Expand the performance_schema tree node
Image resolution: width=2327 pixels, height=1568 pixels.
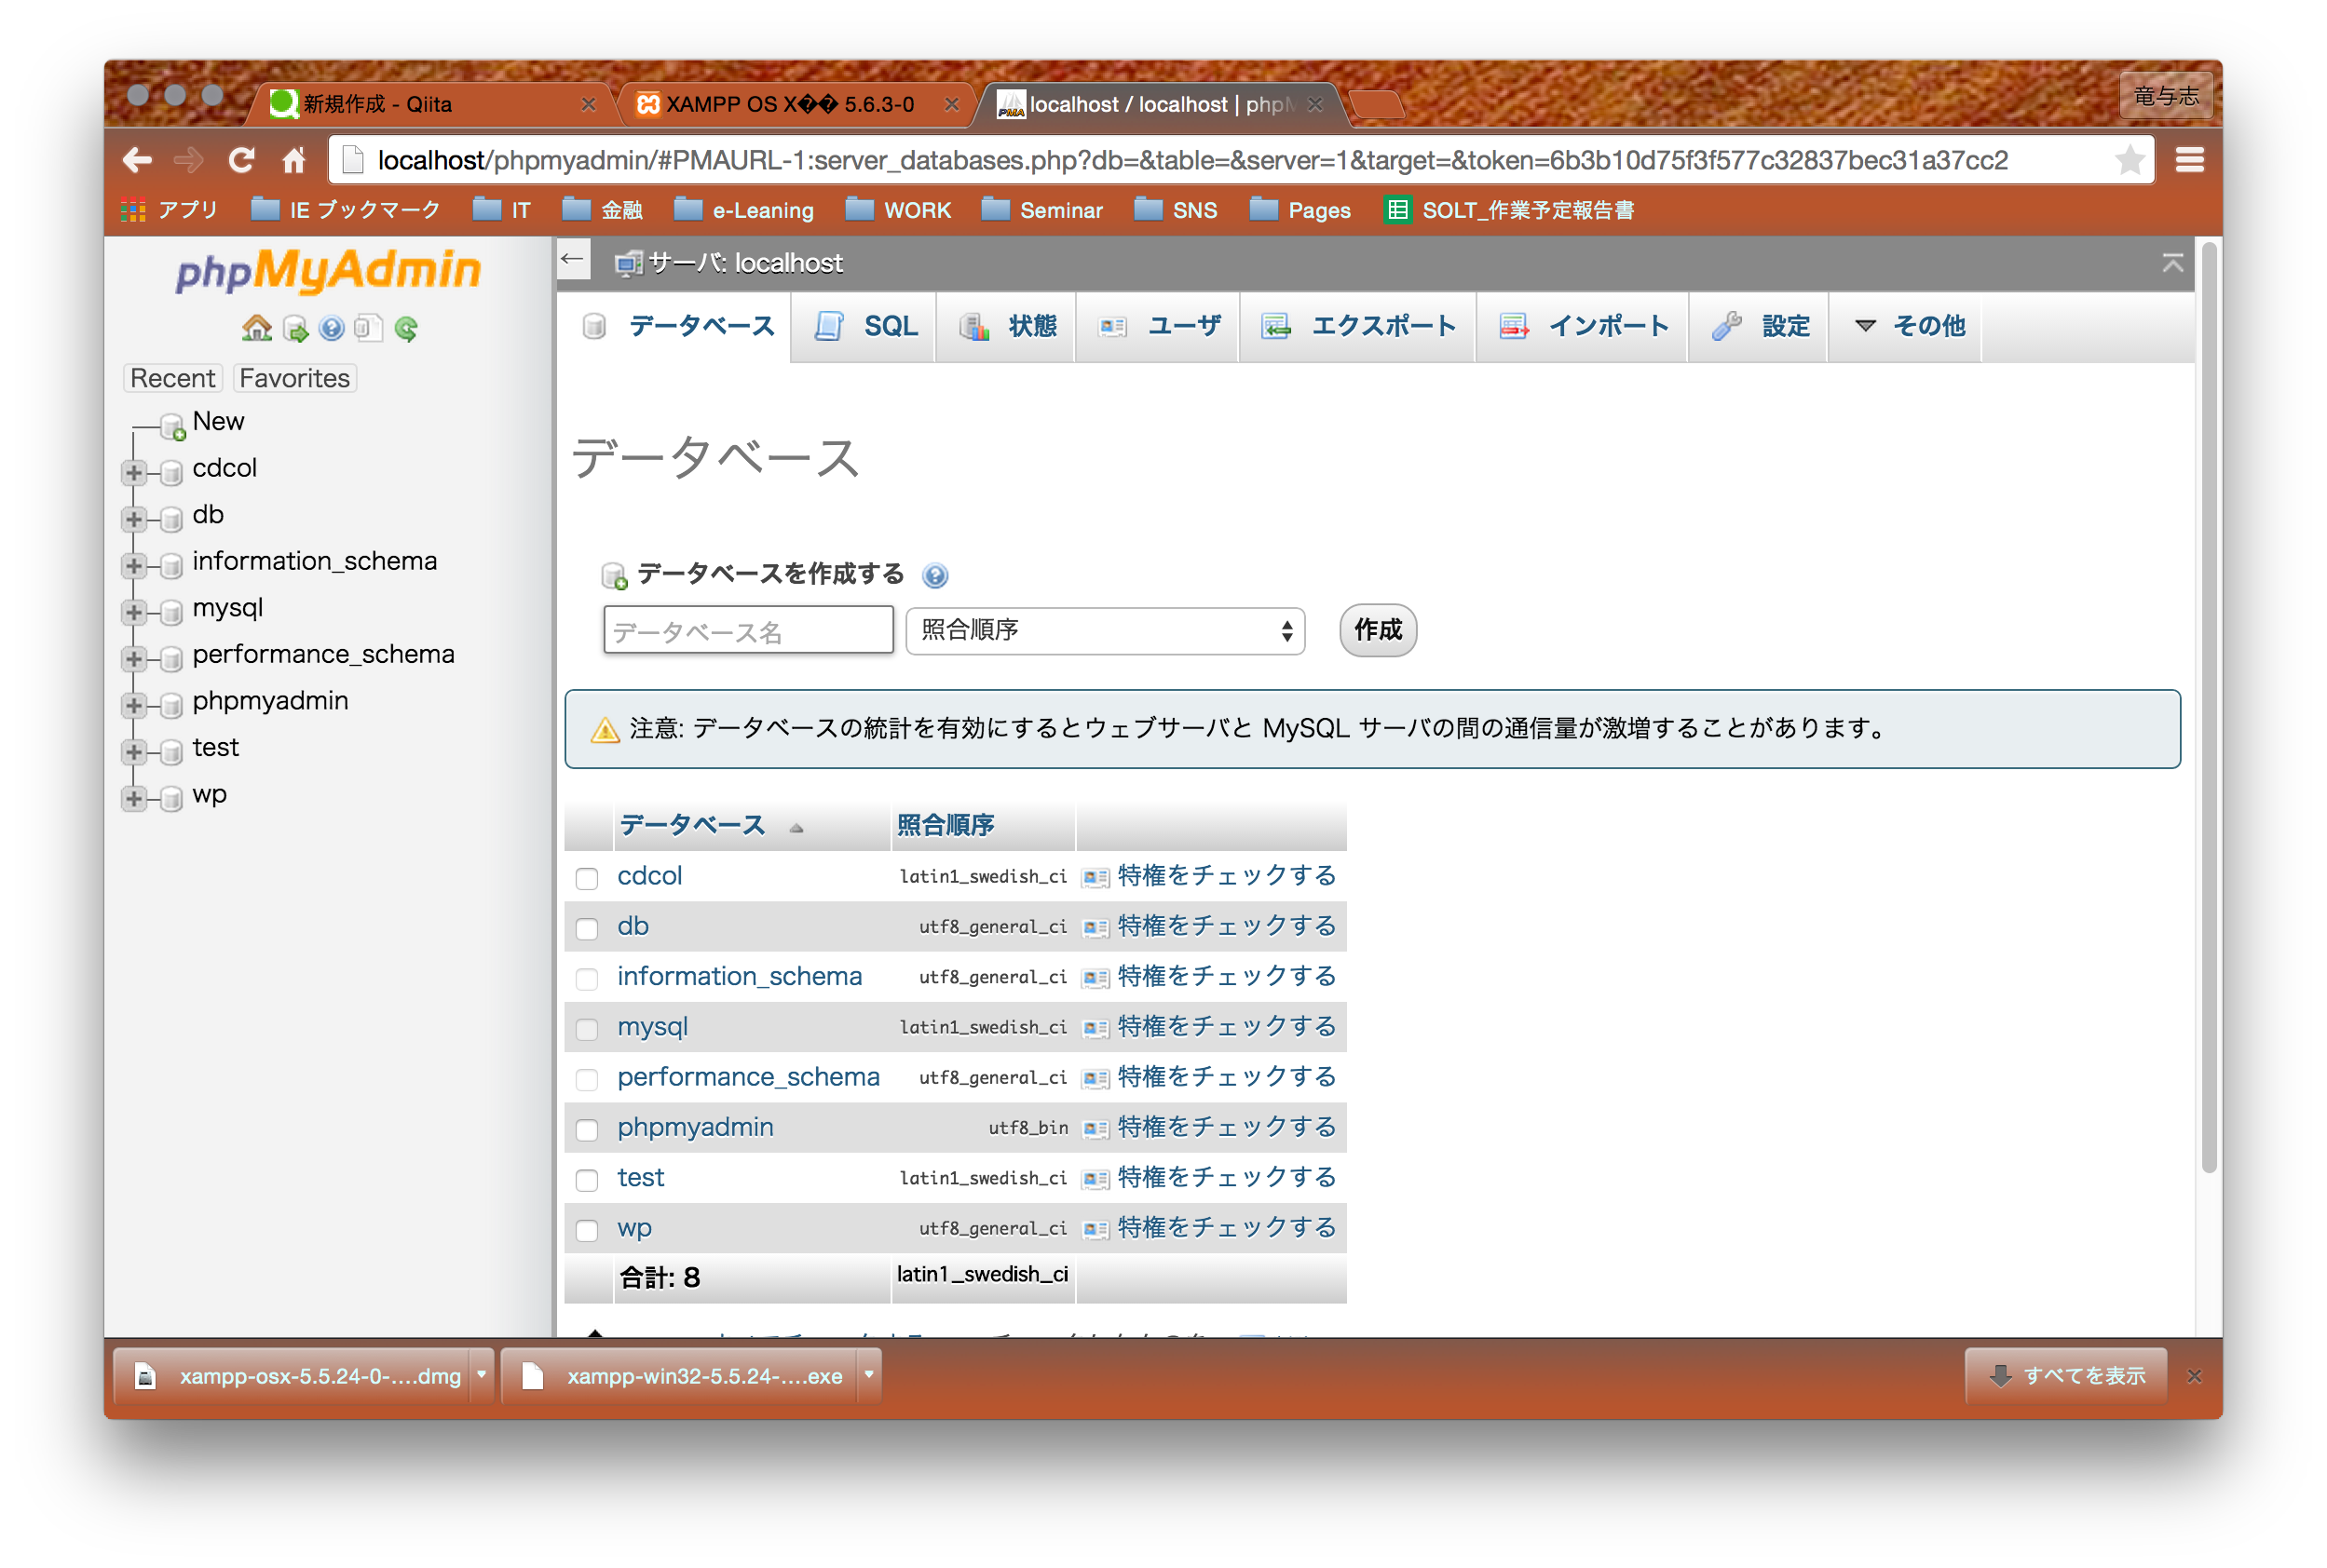tap(133, 658)
